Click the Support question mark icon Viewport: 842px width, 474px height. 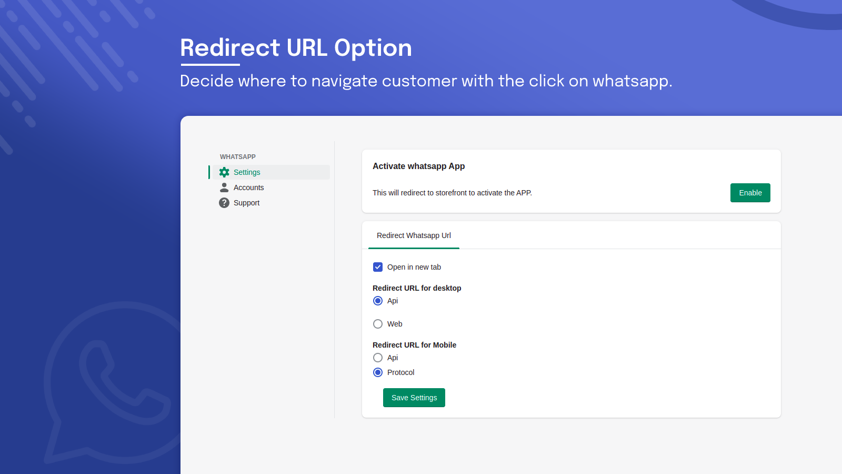click(x=224, y=203)
